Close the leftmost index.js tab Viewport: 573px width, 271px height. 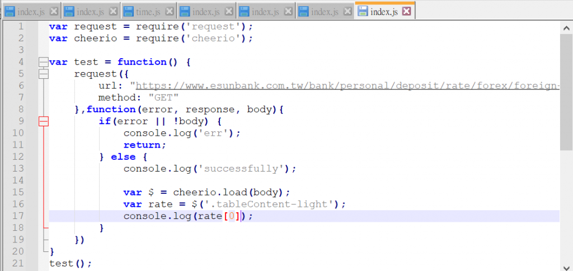click(x=54, y=11)
